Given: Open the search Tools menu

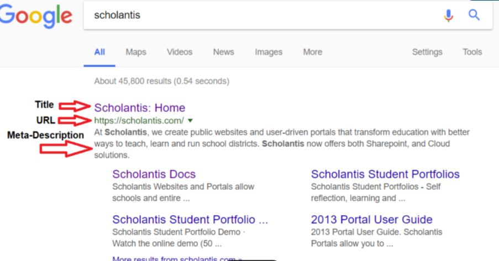Looking at the screenshot, I should click(x=472, y=52).
